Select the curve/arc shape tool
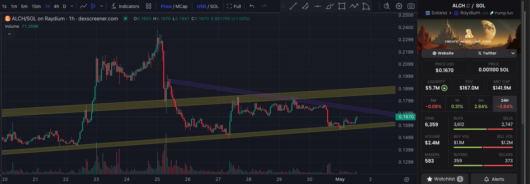 366,6
